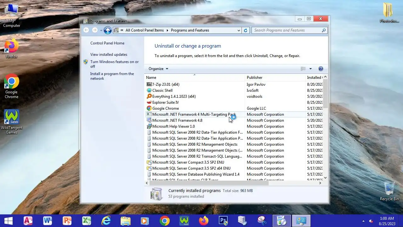The image size is (403, 227).
Task: Expand the breadcrumb arrow after All Control Panel Items
Action: tap(167, 30)
